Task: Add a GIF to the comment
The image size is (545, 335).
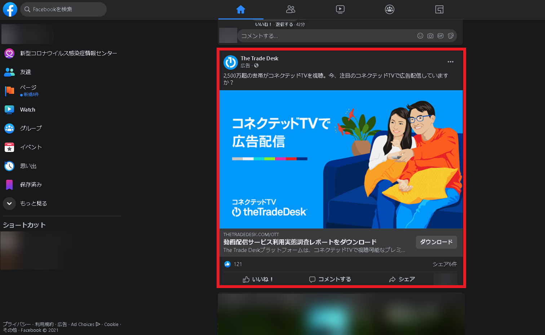Action: (x=440, y=36)
